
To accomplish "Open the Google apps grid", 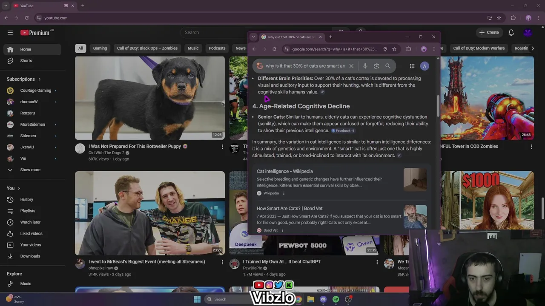I will click(x=412, y=66).
